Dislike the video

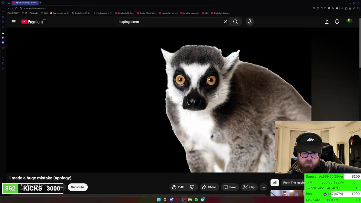[x=192, y=187]
